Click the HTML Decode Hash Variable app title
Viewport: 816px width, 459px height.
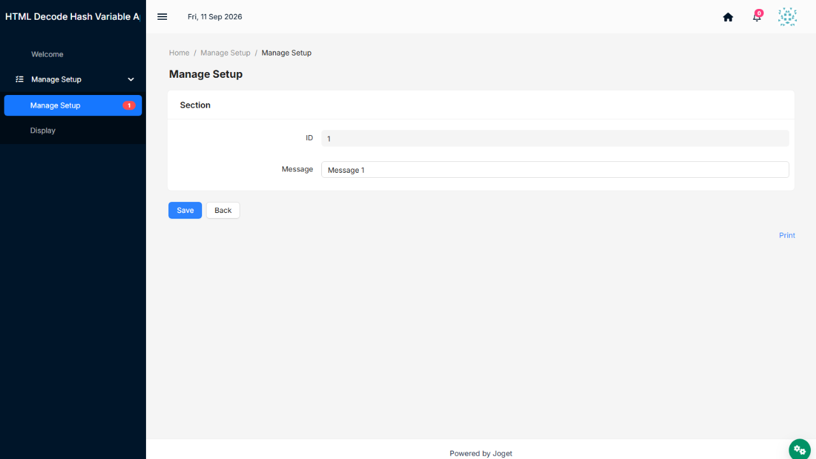pyautogui.click(x=73, y=17)
